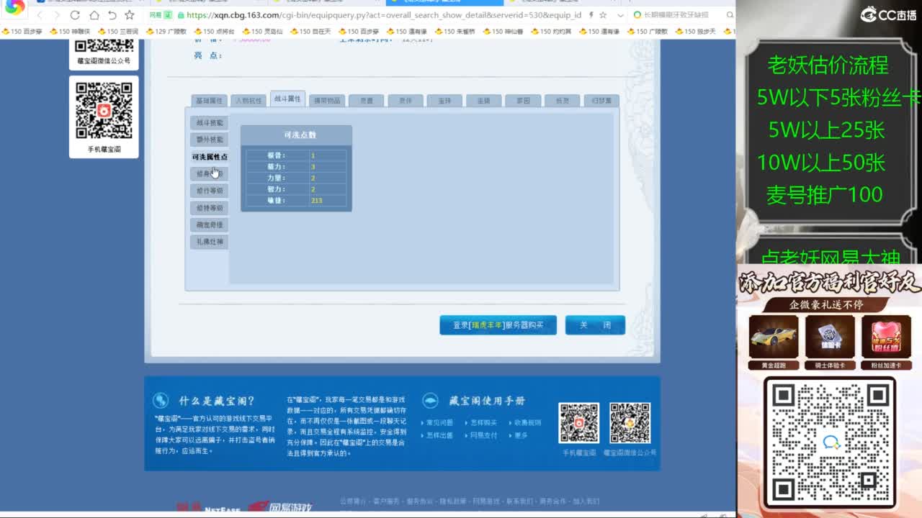Open the '150 点将台' bookmark
Image resolution: width=922 pixels, height=518 pixels.
[x=215, y=32]
